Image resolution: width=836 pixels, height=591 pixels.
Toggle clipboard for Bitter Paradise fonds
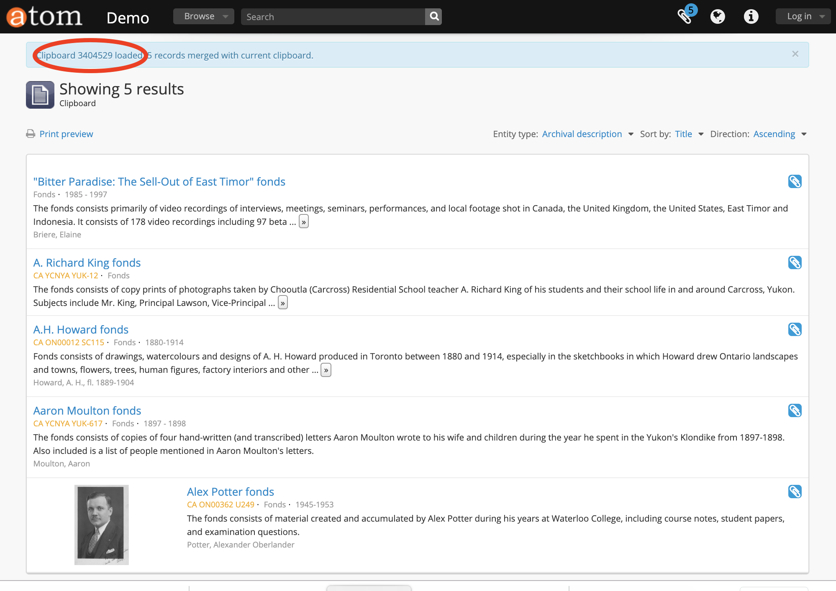coord(795,181)
